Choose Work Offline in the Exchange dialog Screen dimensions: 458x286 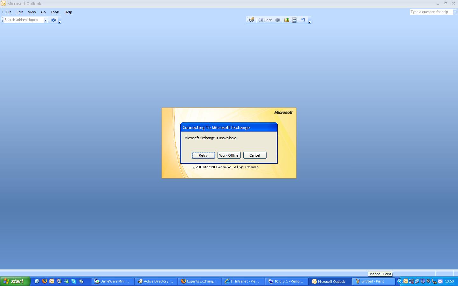[229, 155]
